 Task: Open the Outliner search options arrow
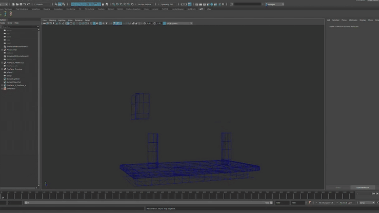38,27
